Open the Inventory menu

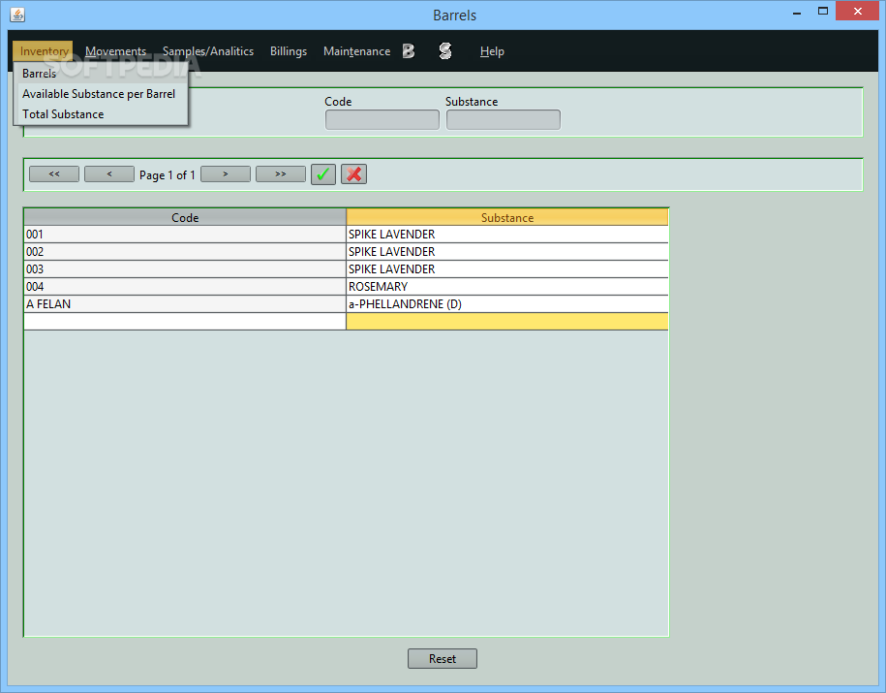click(43, 51)
